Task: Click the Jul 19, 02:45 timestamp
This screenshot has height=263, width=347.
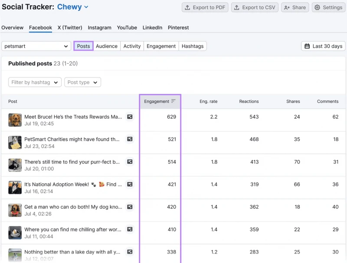Action: (39, 124)
